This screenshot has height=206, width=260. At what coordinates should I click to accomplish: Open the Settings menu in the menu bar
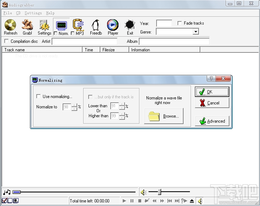click(x=33, y=13)
